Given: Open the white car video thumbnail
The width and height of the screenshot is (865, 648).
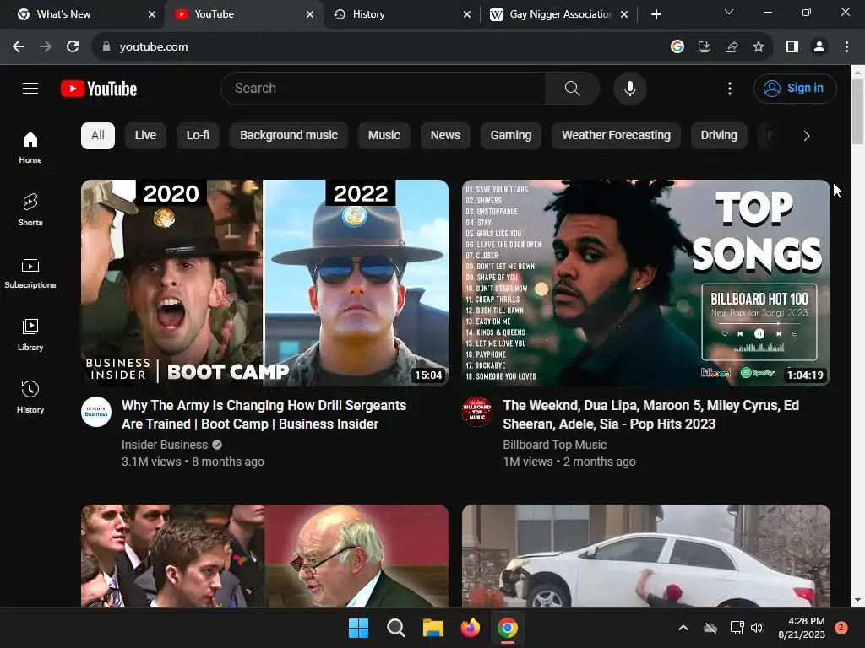Looking at the screenshot, I should click(x=646, y=556).
